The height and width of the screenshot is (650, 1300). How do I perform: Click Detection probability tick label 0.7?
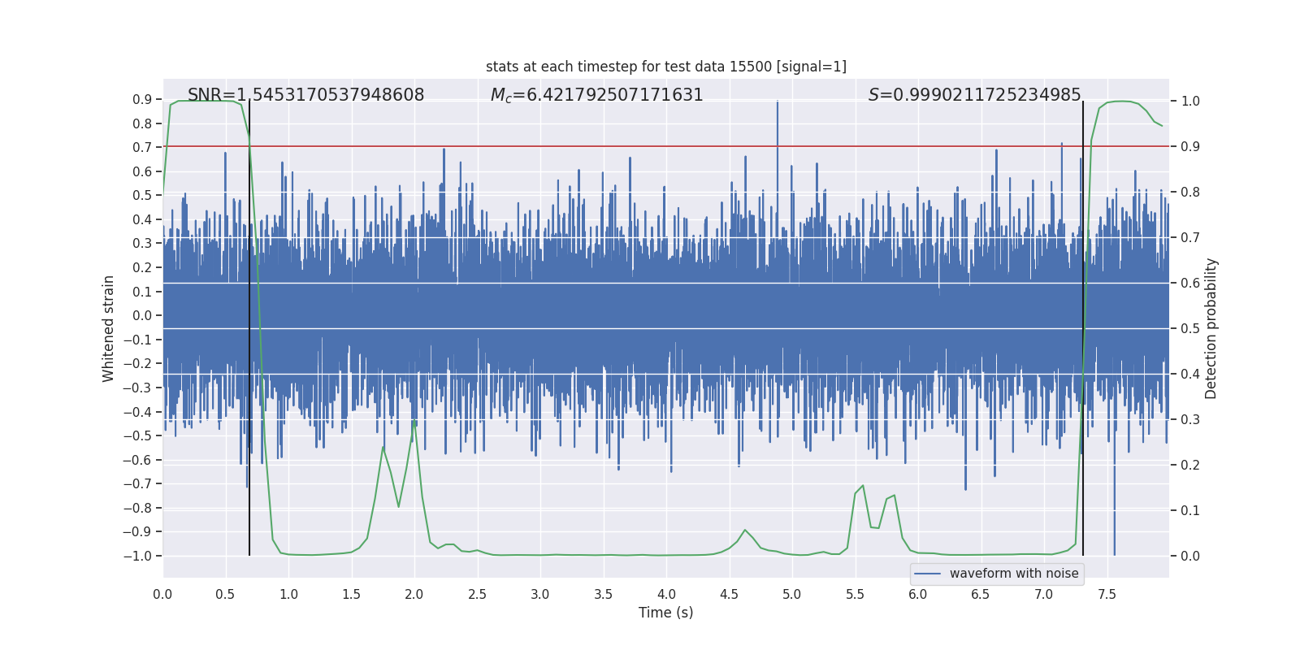click(1190, 238)
